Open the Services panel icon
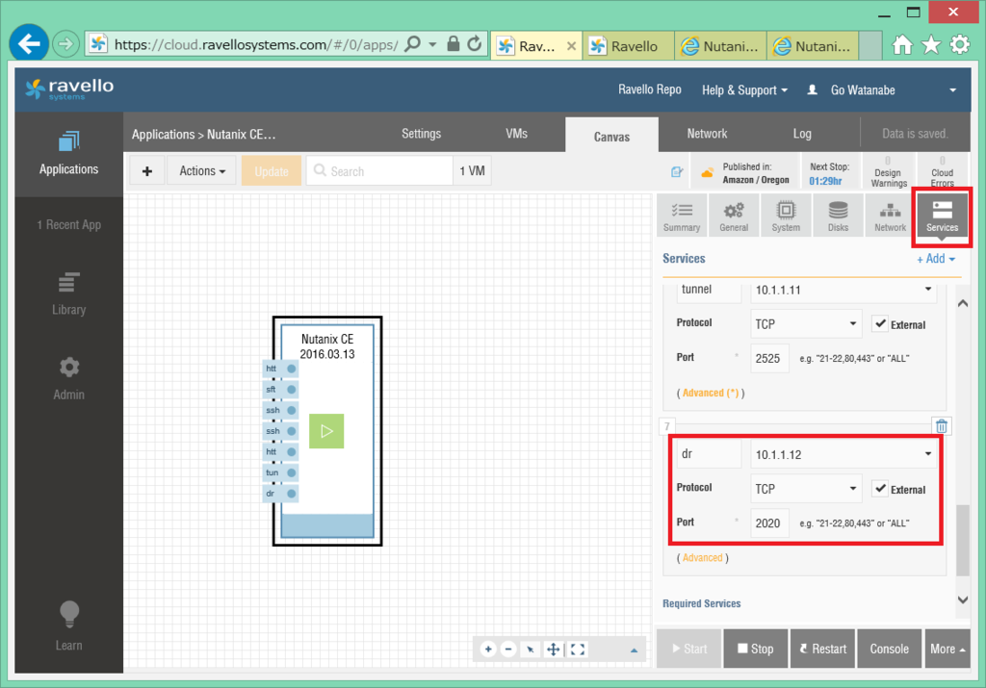Screen dimensions: 986x688 tap(942, 216)
